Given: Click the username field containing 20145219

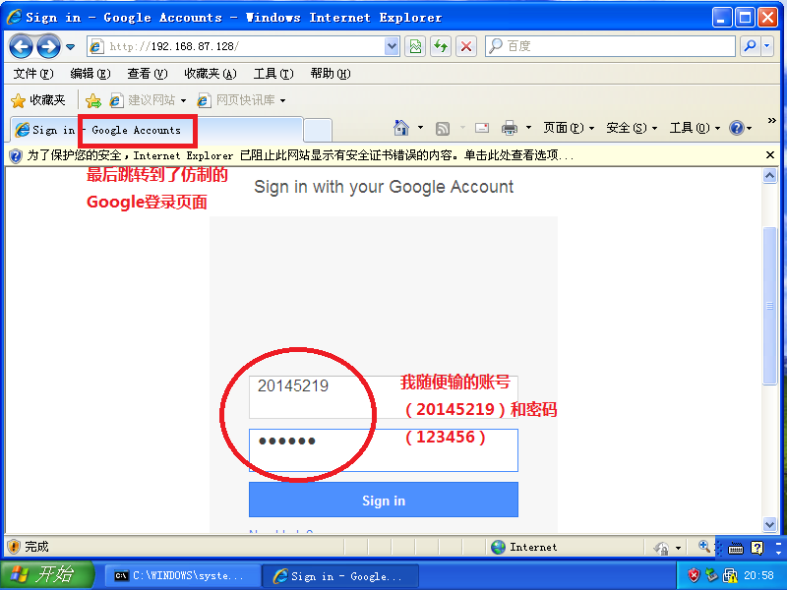Looking at the screenshot, I should point(384,397).
